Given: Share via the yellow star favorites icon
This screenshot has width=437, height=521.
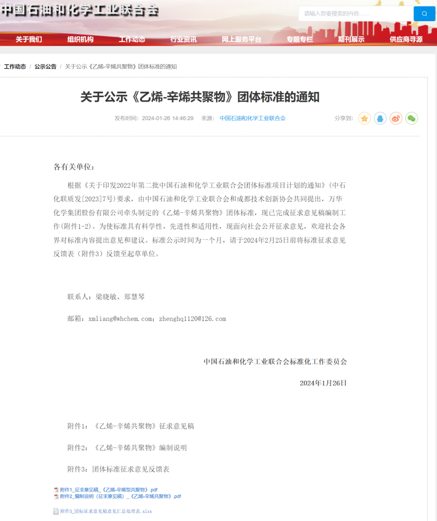Looking at the screenshot, I should pos(365,119).
